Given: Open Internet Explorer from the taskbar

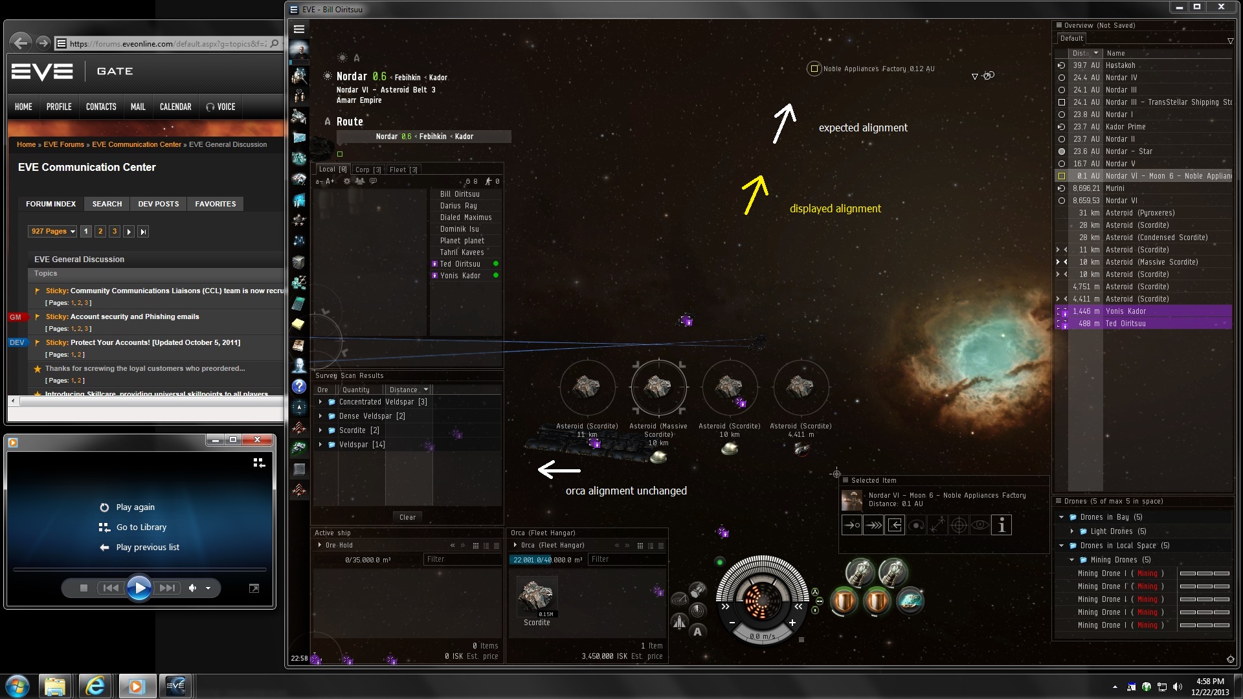Looking at the screenshot, I should click(x=95, y=685).
